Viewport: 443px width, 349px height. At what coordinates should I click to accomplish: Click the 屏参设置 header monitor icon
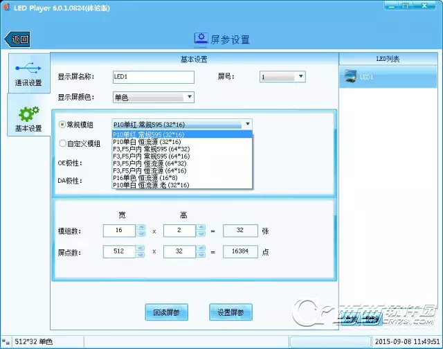tap(201, 38)
